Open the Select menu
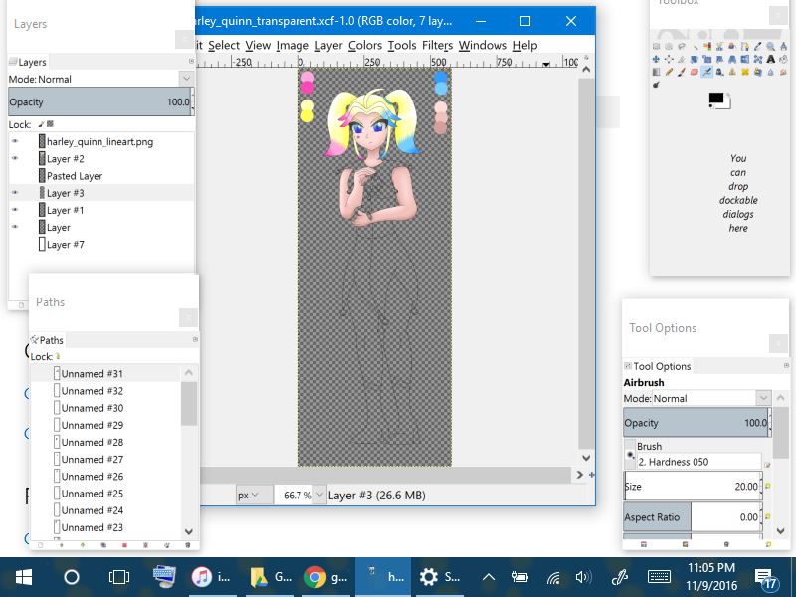The image size is (796, 597). (223, 45)
